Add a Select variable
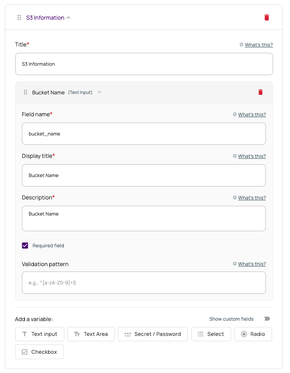The width and height of the screenshot is (290, 373). point(210,334)
